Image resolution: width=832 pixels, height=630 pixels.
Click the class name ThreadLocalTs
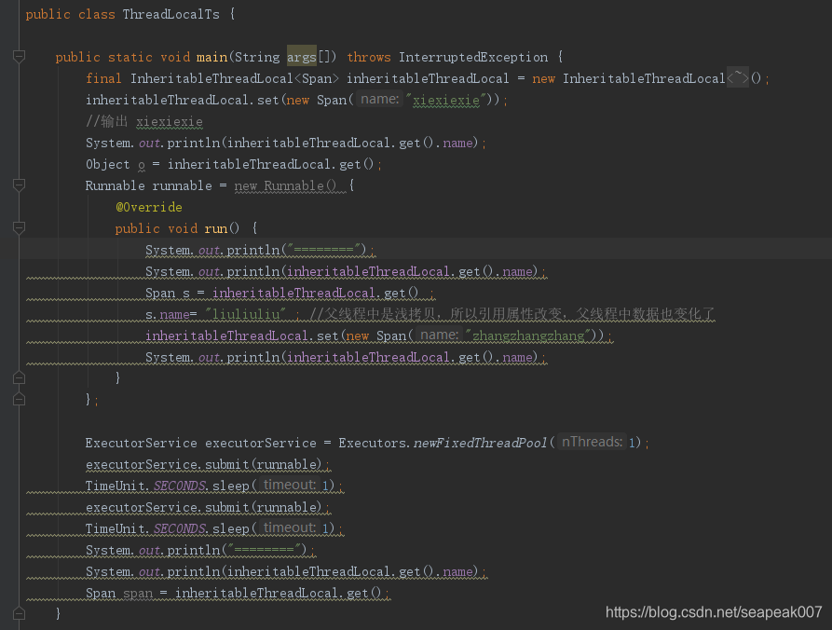coord(170,14)
